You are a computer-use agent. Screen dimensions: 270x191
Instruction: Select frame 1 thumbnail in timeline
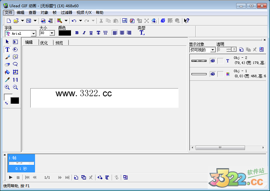coord(21,163)
